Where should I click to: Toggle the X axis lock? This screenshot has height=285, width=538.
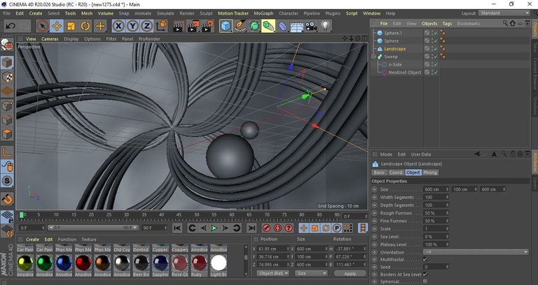pos(118,26)
